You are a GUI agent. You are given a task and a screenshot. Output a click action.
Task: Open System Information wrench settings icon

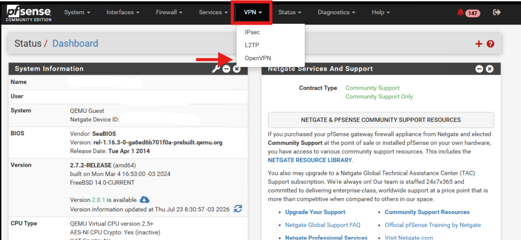click(x=216, y=69)
